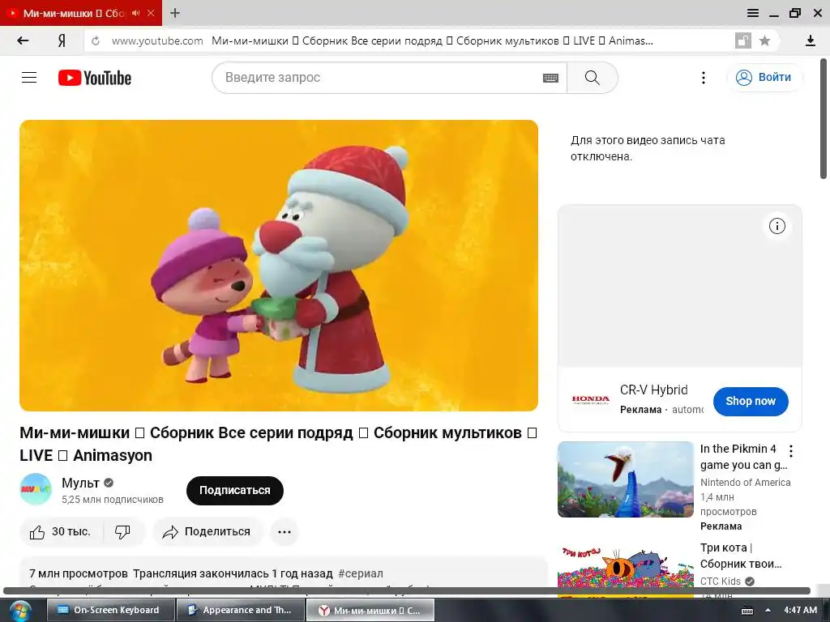Click the Shop now ad button
This screenshot has height=622, width=830.
(x=750, y=402)
